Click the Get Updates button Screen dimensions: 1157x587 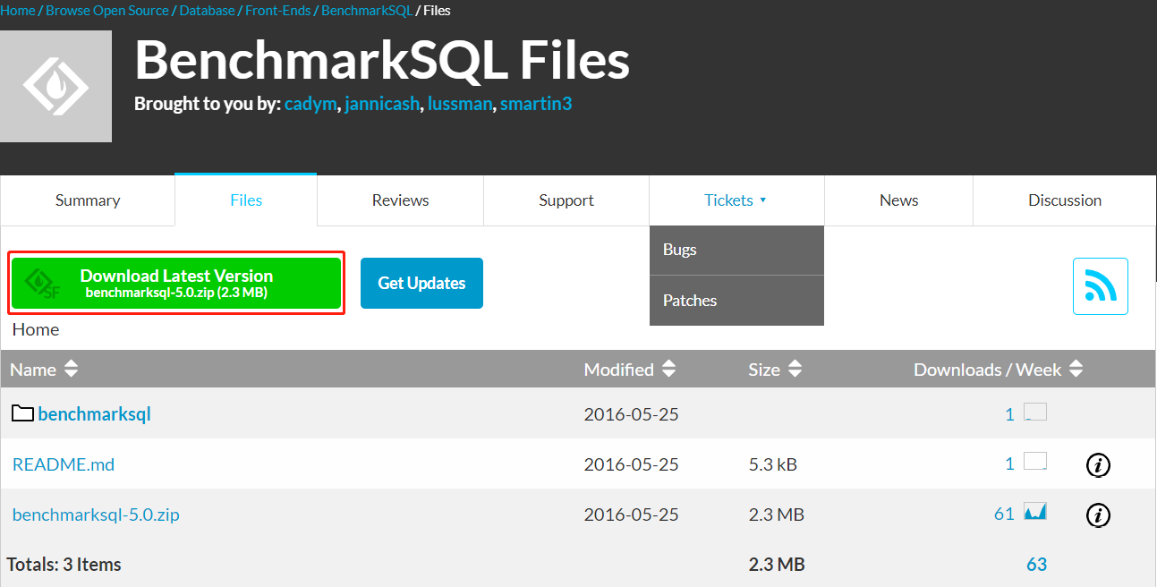click(421, 284)
